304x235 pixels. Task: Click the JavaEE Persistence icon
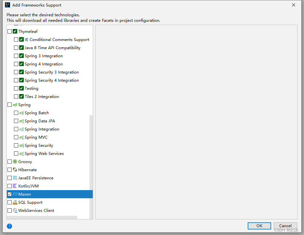[x=15, y=178]
